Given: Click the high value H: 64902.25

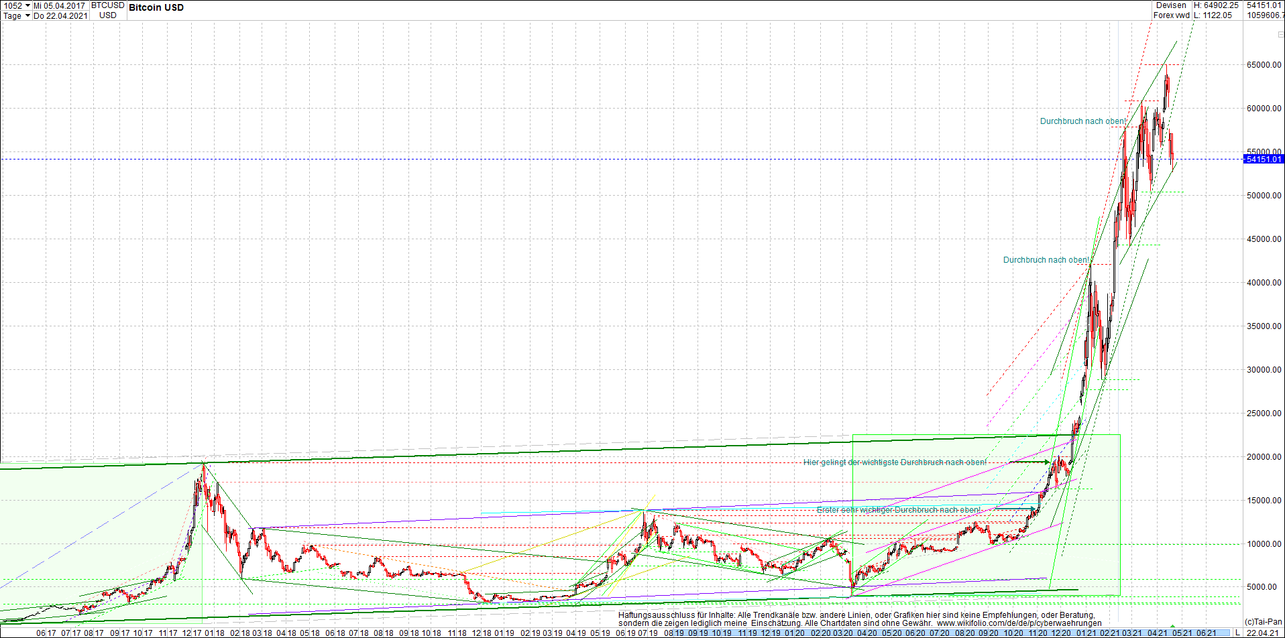Looking at the screenshot, I should pyautogui.click(x=1216, y=5).
